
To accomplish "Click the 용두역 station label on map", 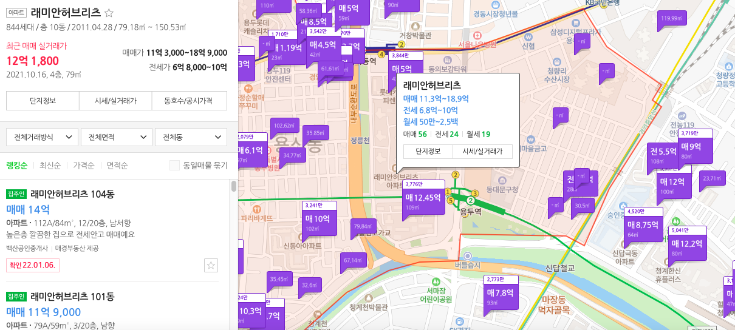I will click(470, 211).
